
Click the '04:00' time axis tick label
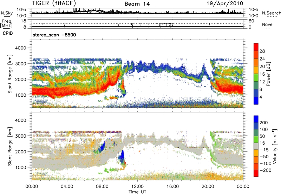(x=67, y=187)
